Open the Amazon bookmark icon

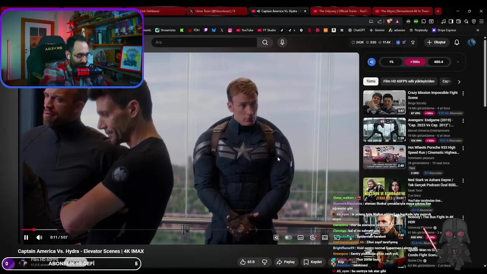click(334, 30)
